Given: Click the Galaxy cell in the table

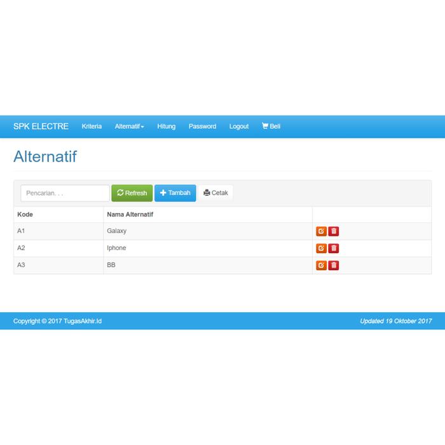Looking at the screenshot, I should 117,231.
